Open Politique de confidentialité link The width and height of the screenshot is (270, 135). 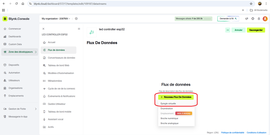[x=233, y=133]
